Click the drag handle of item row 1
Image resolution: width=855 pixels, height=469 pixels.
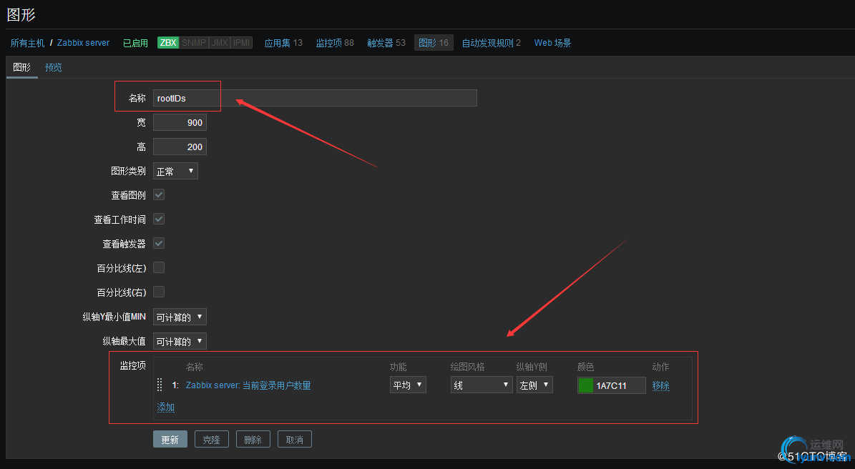tap(160, 385)
